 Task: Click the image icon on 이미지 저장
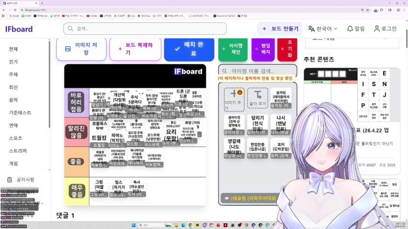pos(67,49)
